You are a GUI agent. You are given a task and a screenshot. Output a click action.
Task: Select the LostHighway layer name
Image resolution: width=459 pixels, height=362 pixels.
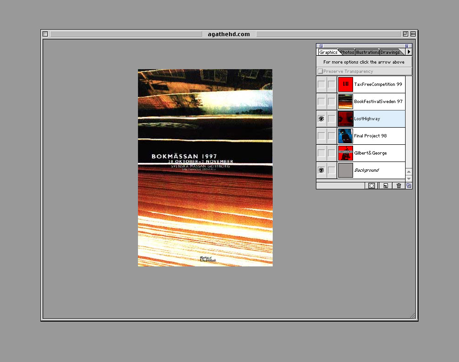pyautogui.click(x=367, y=119)
